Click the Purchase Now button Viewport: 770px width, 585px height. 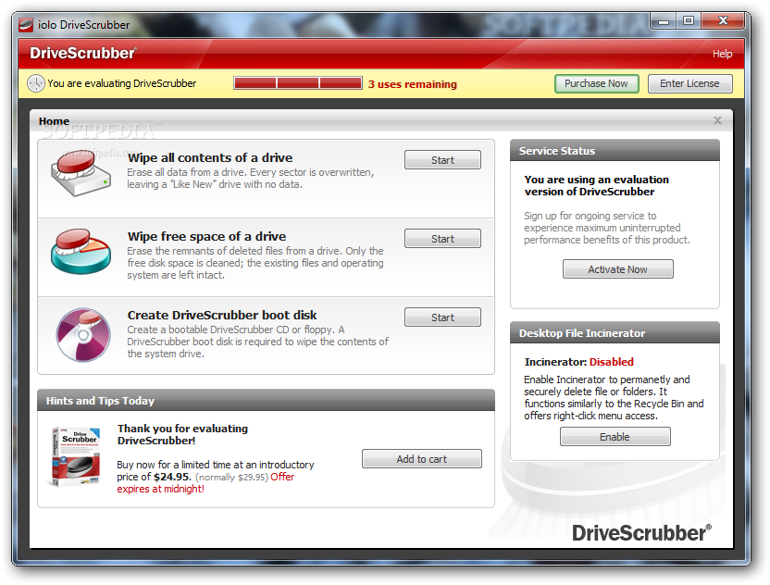click(596, 83)
